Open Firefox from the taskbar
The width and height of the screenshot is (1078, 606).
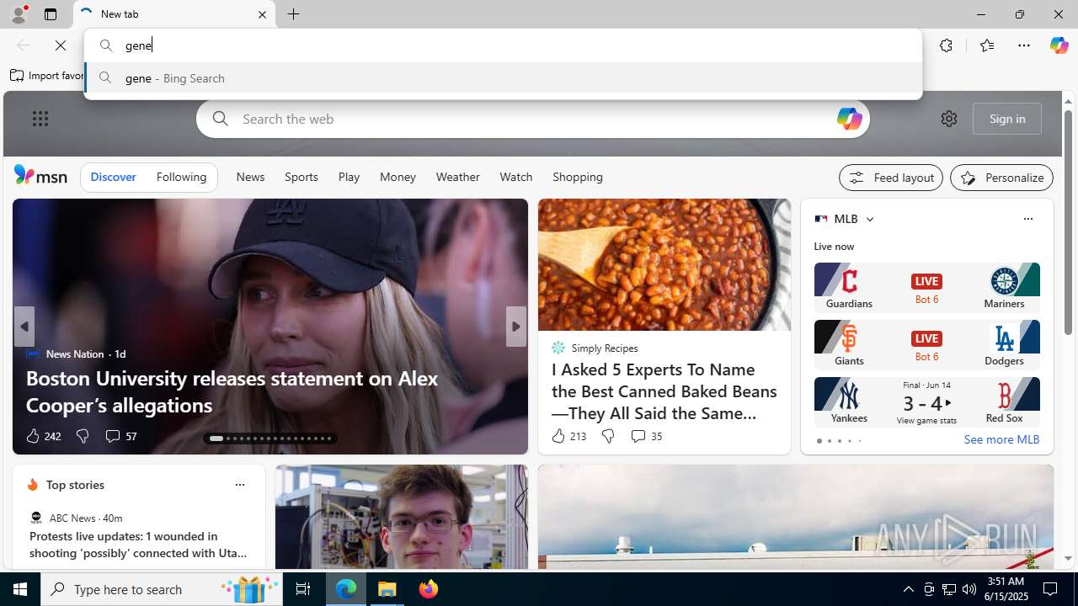click(x=429, y=589)
